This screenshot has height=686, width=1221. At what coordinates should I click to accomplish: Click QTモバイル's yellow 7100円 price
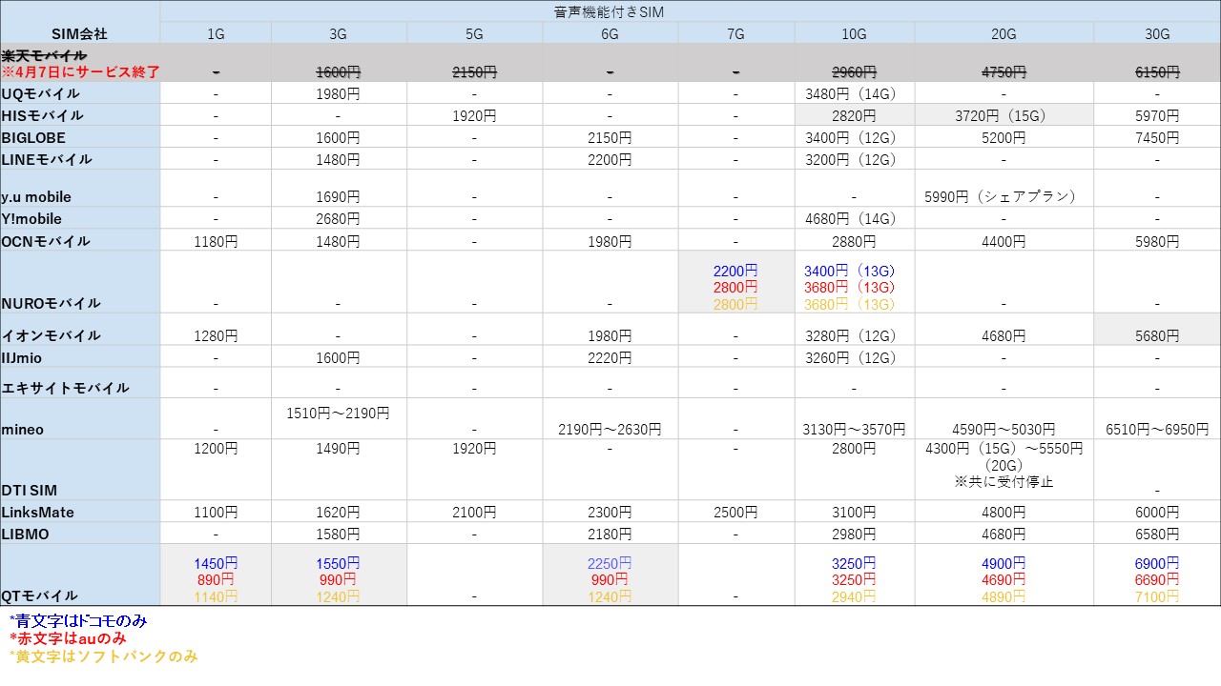(x=1157, y=596)
